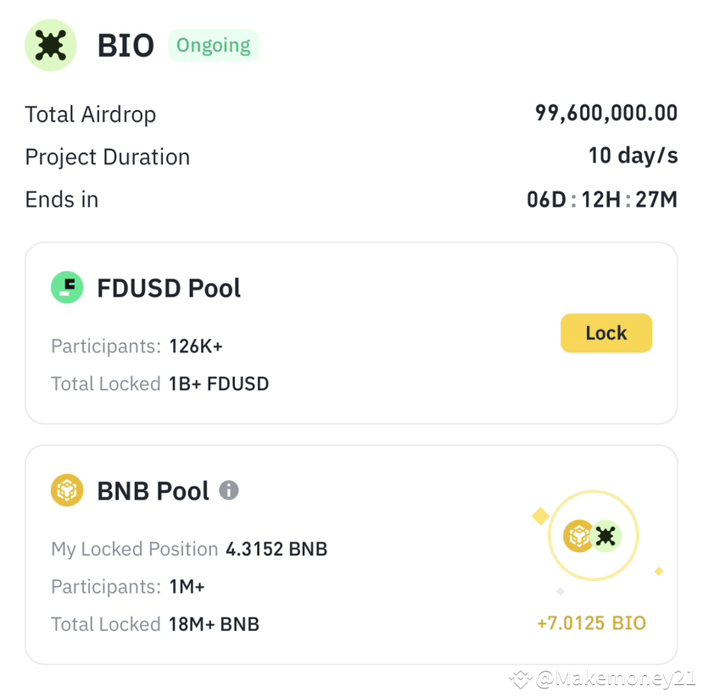This screenshot has width=703, height=697.
Task: Click the @Makemoney21 watermark text
Action: click(x=616, y=678)
